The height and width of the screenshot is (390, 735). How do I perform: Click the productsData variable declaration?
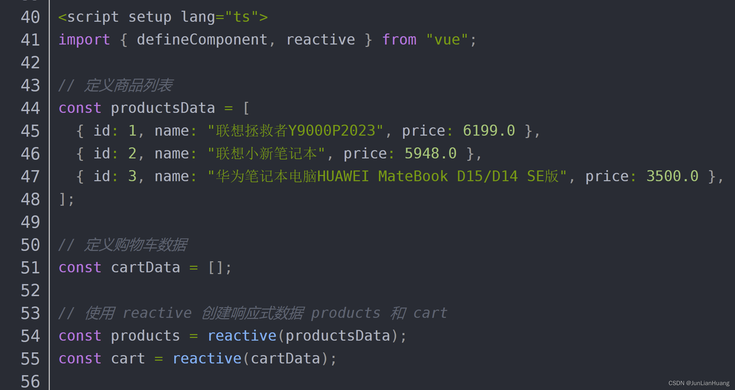[x=163, y=108]
